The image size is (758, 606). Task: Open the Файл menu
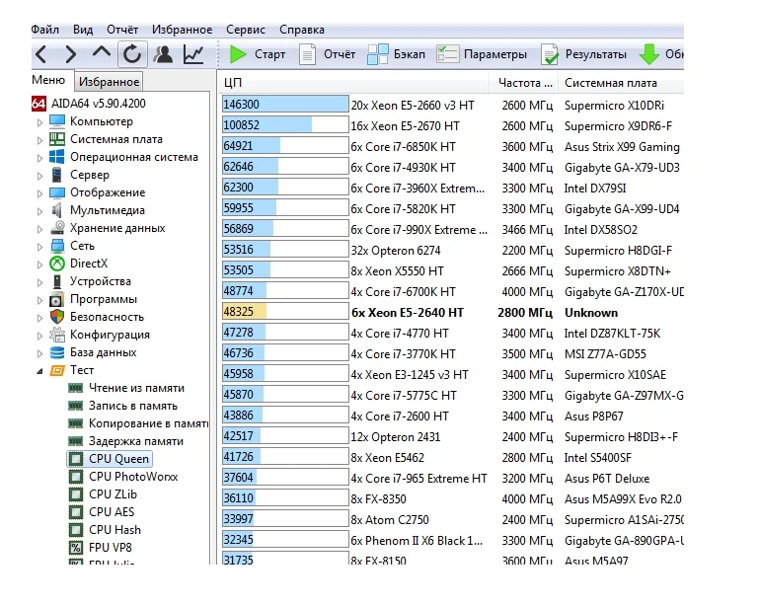pyautogui.click(x=45, y=30)
